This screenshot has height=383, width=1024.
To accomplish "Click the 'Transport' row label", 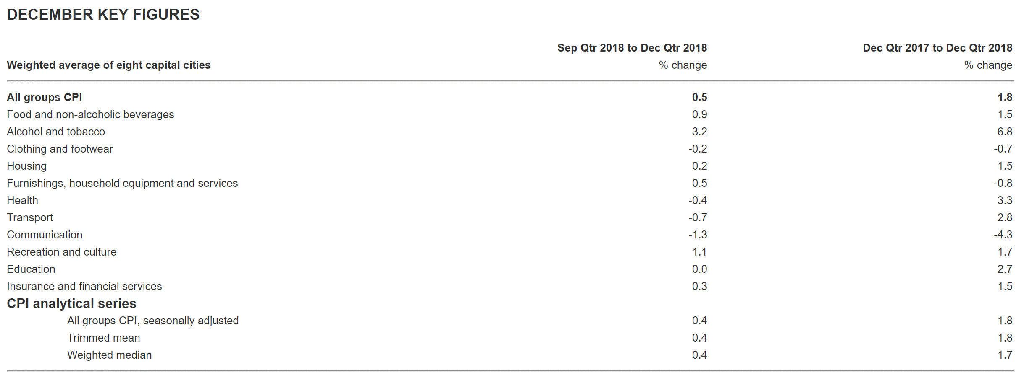I will coord(30,217).
